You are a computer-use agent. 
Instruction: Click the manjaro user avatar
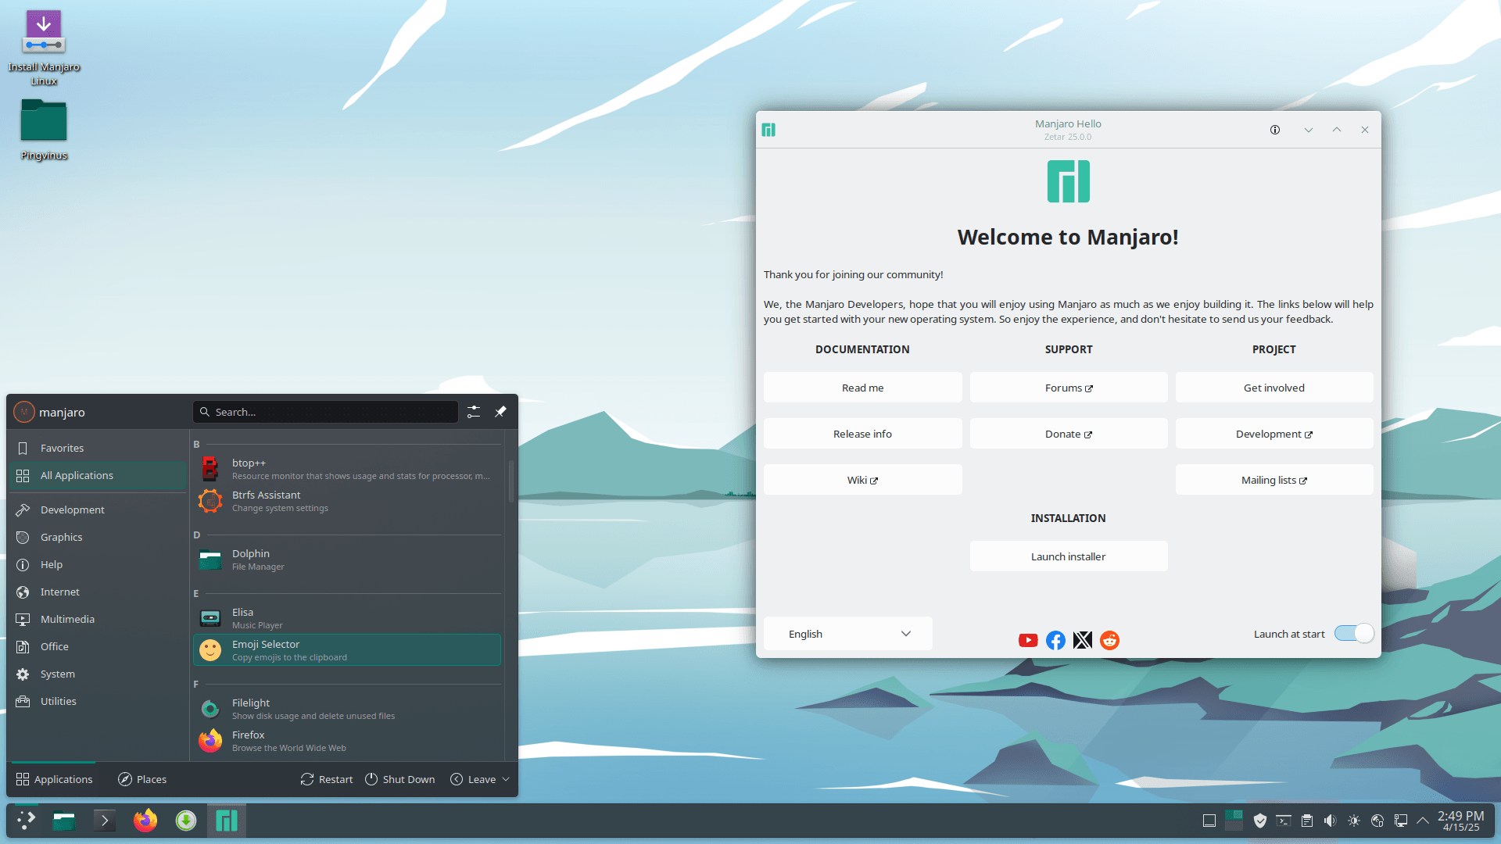tap(24, 412)
